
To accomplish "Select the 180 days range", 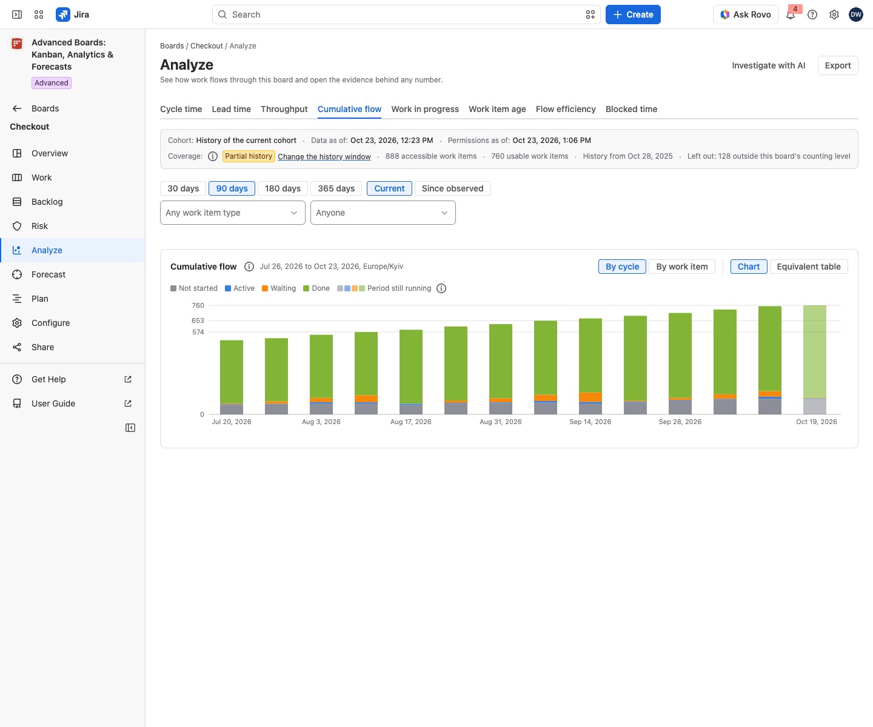I will (x=283, y=188).
